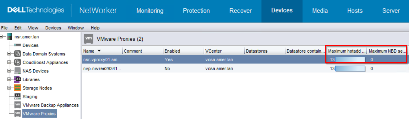This screenshot has height=119, width=409.
Task: Select the Data Domain Systems icon
Action: point(18,54)
